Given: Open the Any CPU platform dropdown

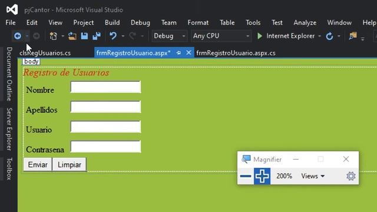Looking at the screenshot, I should [x=221, y=36].
